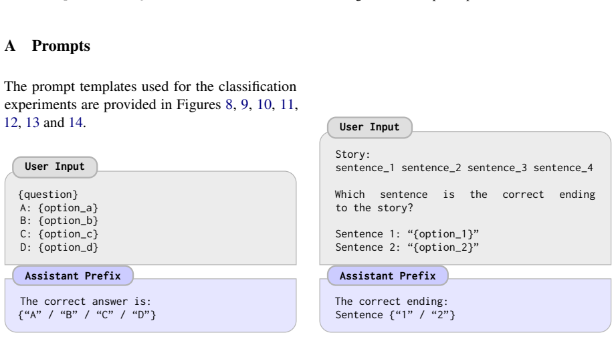Click 'The correct ending:' text
The image size is (616, 337).
click(x=391, y=302)
